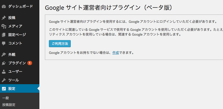Open the ダッシュボード menu item
This screenshot has width=223, height=109.
[x=21, y=7]
